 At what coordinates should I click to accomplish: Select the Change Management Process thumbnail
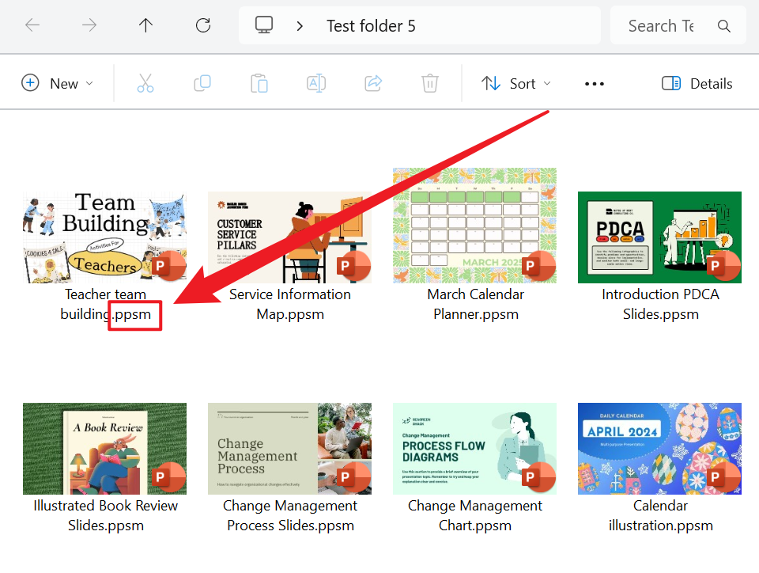click(x=289, y=449)
